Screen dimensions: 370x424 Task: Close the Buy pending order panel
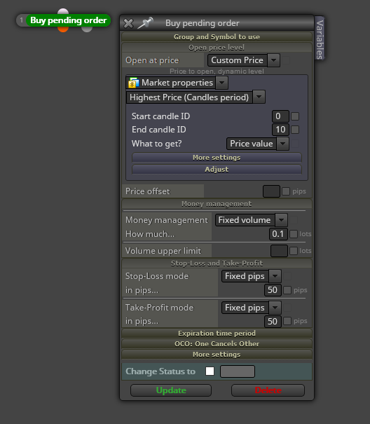128,23
